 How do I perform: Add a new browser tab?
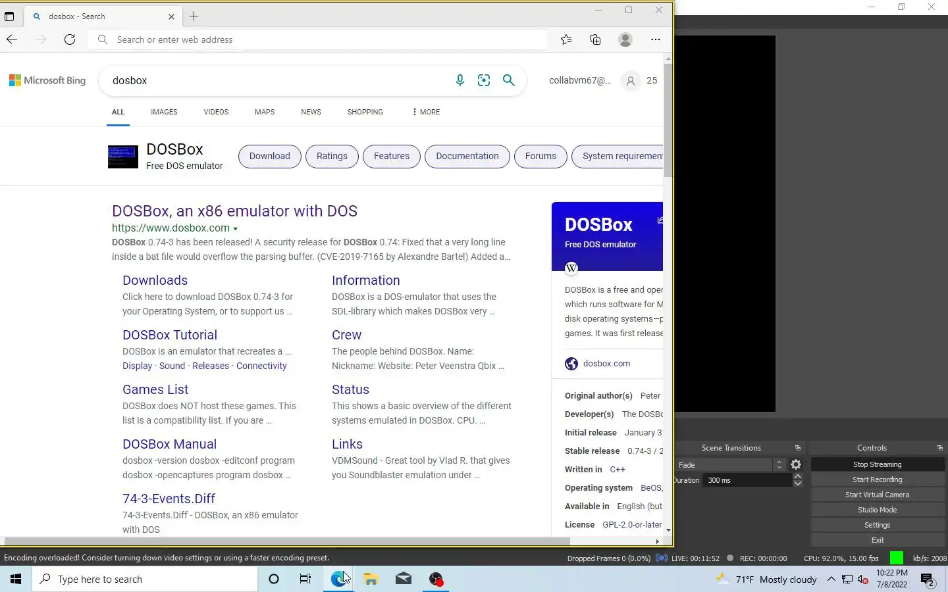tap(194, 16)
